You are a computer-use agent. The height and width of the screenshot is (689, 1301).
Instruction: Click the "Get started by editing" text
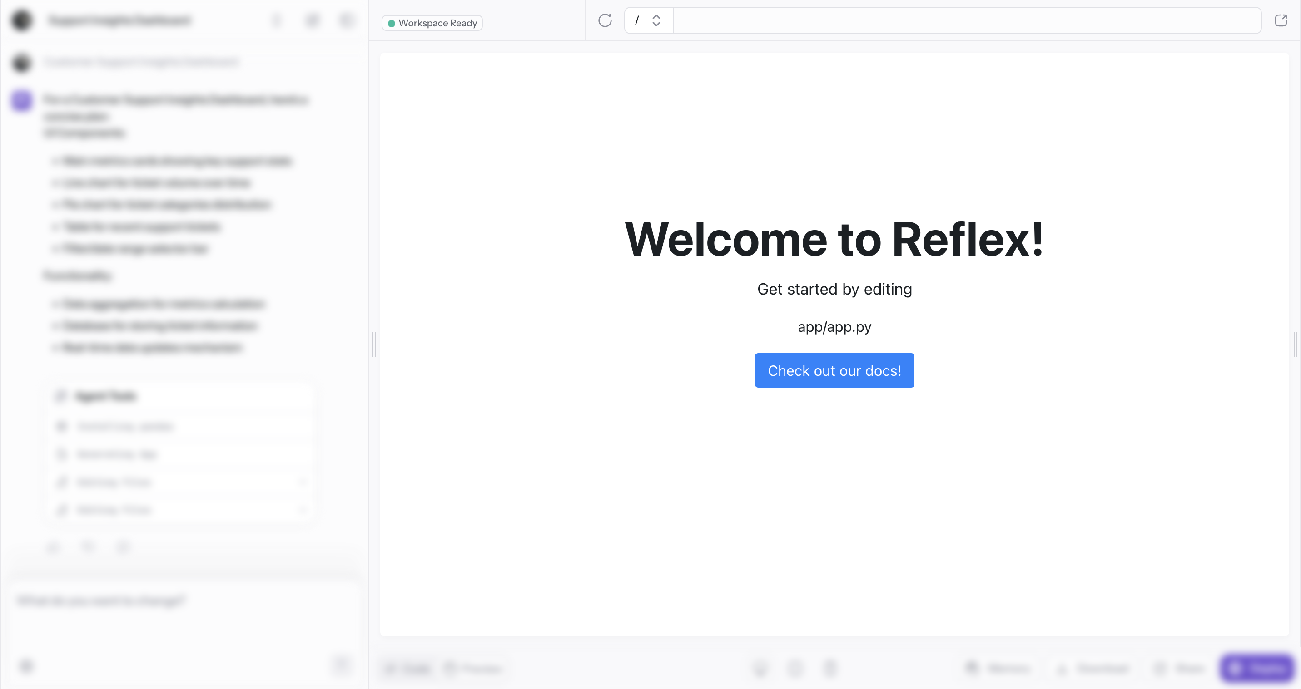click(x=834, y=289)
